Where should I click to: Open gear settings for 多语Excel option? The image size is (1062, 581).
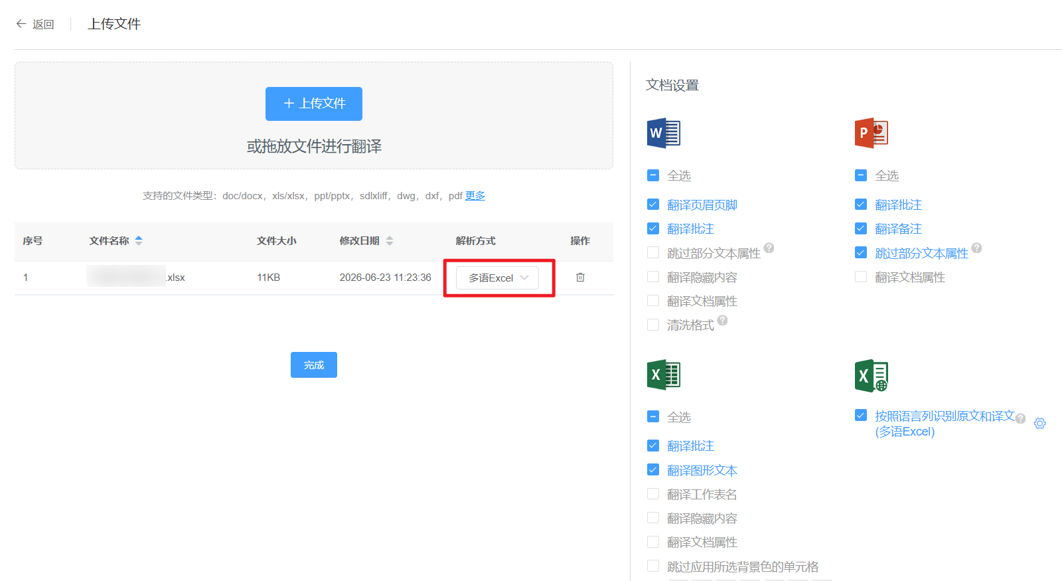(x=1040, y=424)
